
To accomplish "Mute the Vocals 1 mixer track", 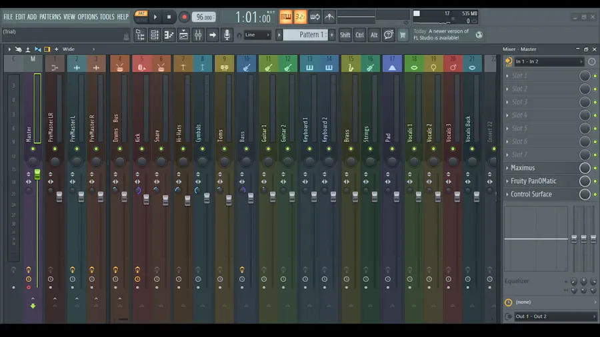I will point(414,149).
